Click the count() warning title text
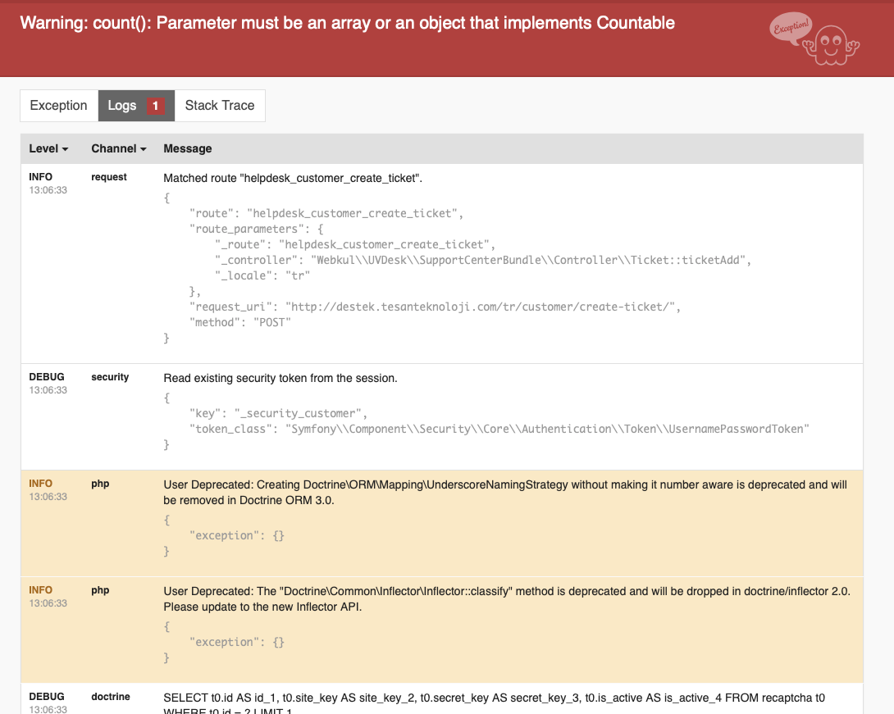894x714 pixels. pos(347,23)
